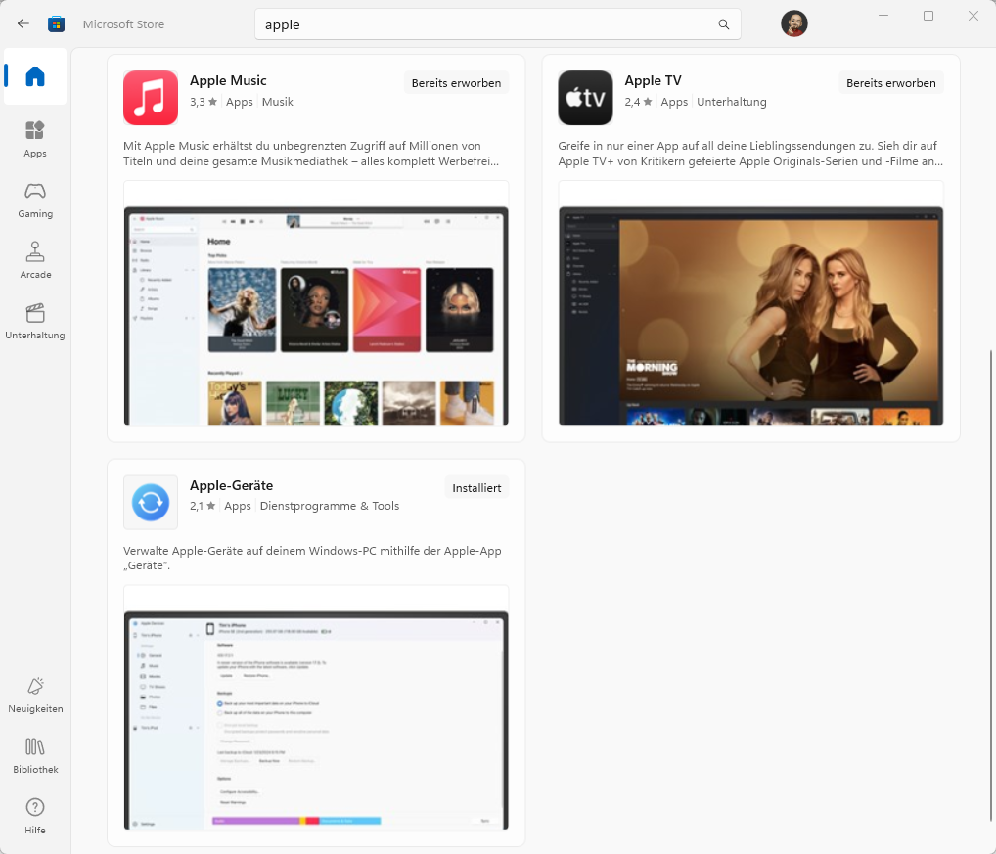The width and height of the screenshot is (996, 854).
Task: Close the Microsoft Store window
Action: pos(973,16)
